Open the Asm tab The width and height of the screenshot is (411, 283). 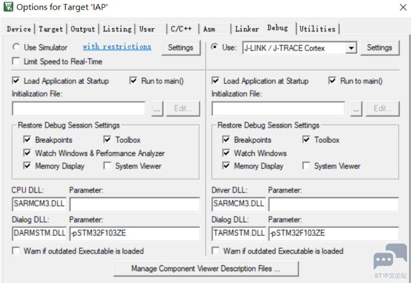click(215, 29)
